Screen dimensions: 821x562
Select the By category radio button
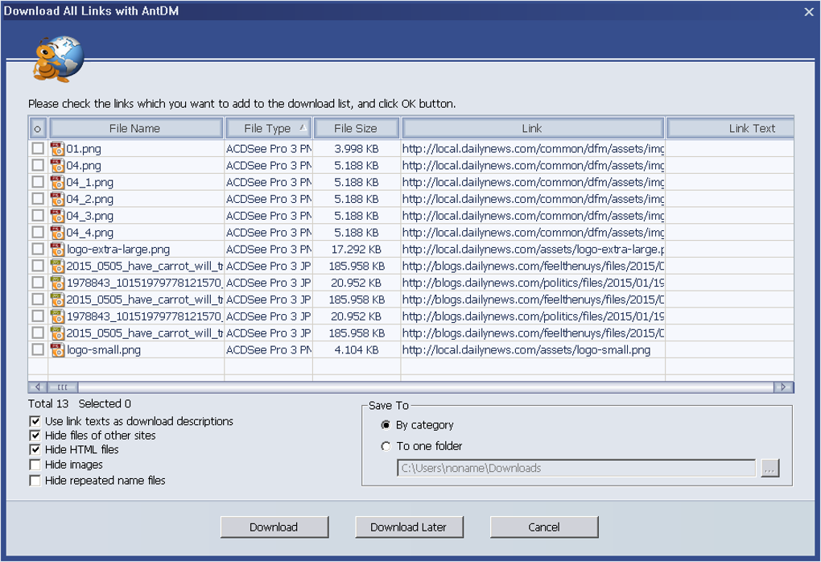tap(386, 425)
